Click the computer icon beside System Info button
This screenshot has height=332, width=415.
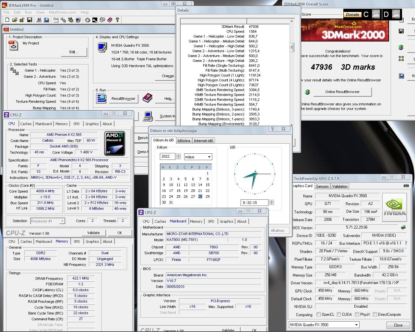(148, 116)
